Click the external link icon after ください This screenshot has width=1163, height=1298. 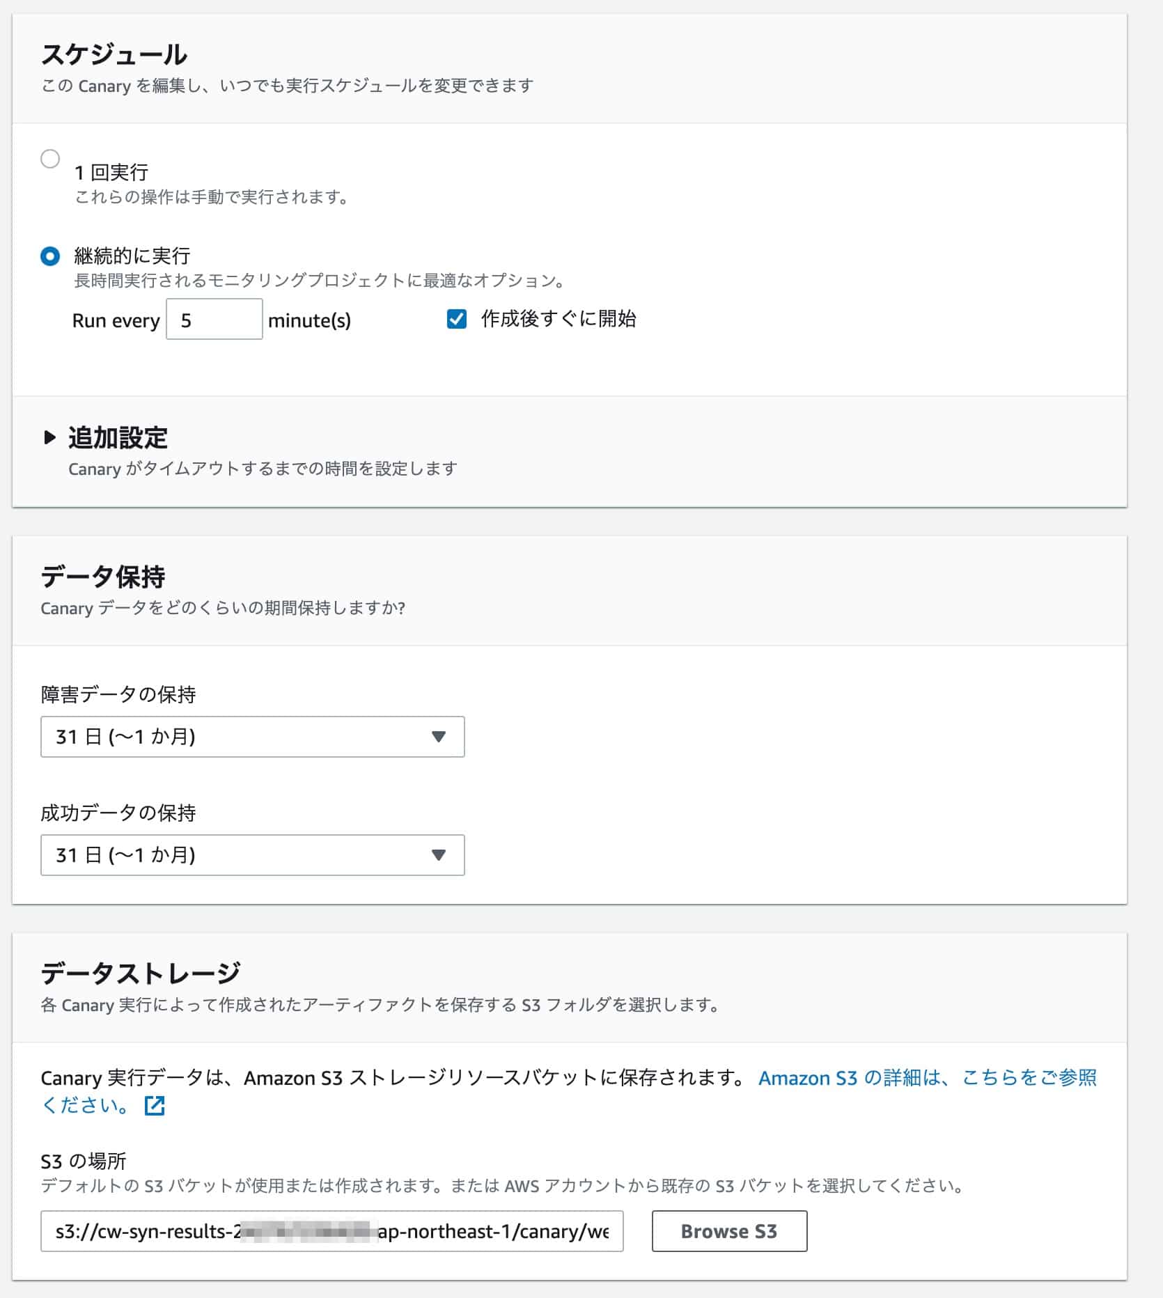[x=155, y=1106]
